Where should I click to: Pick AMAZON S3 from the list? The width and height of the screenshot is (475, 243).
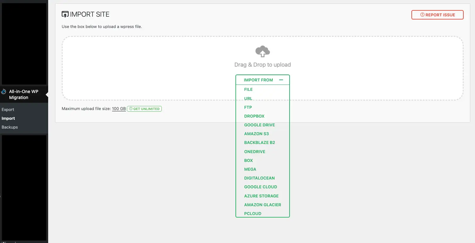point(257,134)
